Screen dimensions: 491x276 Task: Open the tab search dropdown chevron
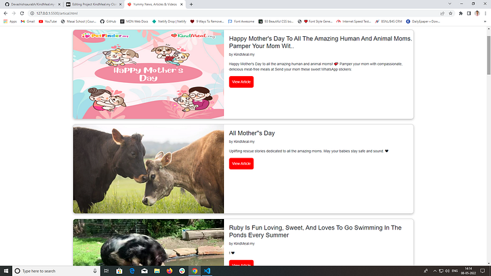[450, 4]
